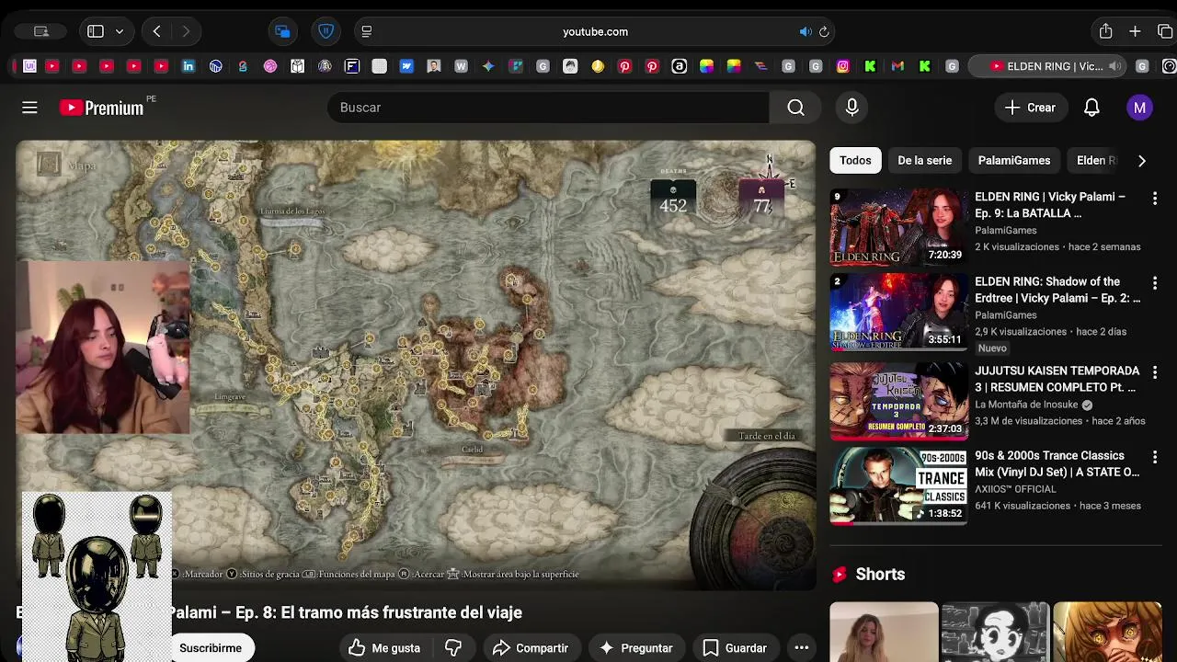Select the Todos filter chip
1177x662 pixels.
(855, 160)
